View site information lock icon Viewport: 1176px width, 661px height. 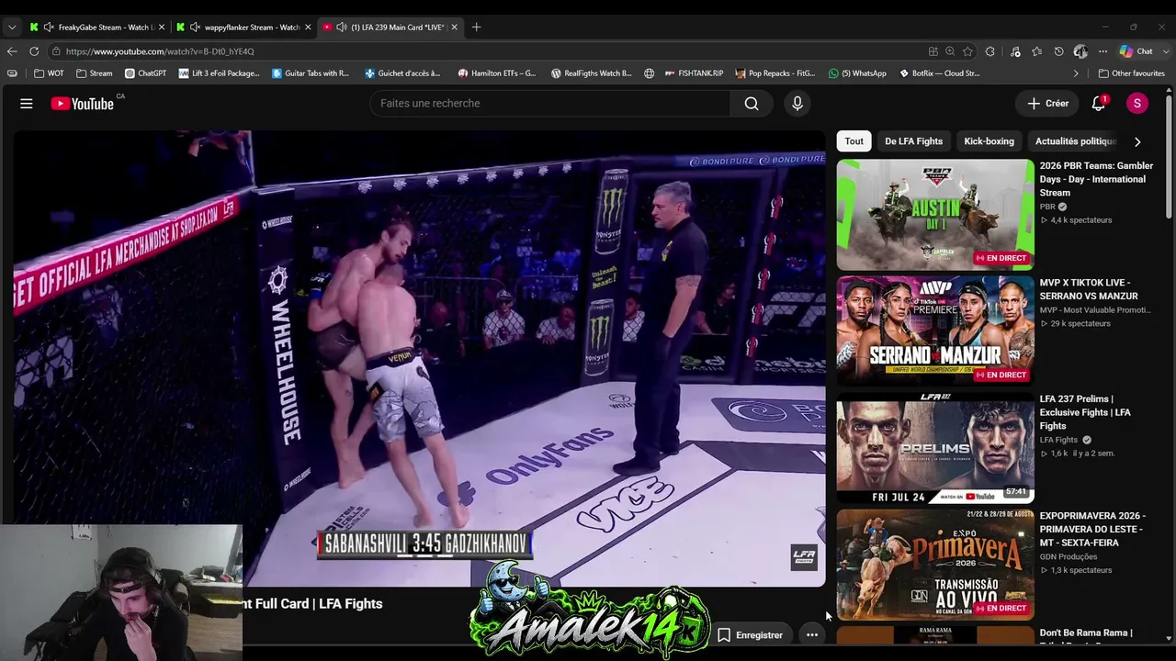56,51
